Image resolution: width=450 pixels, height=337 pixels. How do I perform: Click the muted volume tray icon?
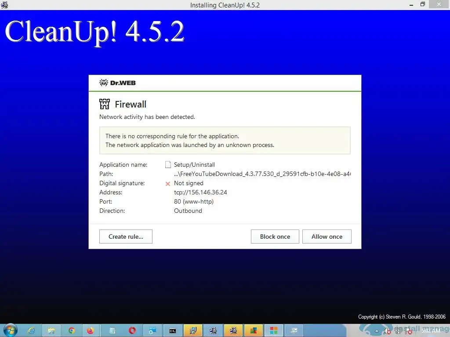388,331
